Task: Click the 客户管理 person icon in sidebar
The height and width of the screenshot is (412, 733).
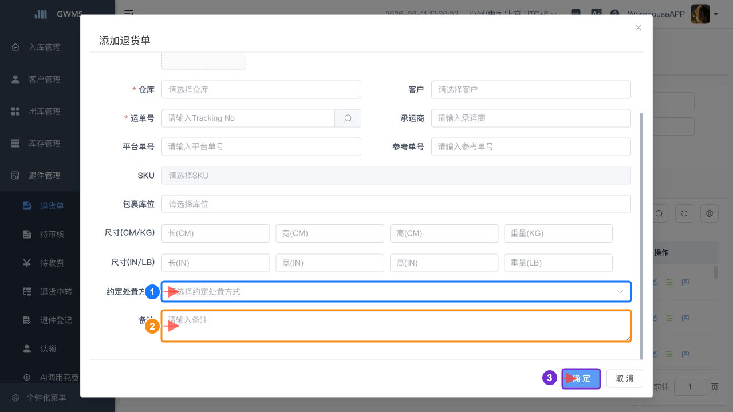Action: [x=15, y=79]
